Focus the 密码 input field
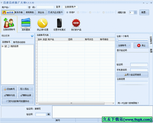The image size is (153, 123). (45, 7)
